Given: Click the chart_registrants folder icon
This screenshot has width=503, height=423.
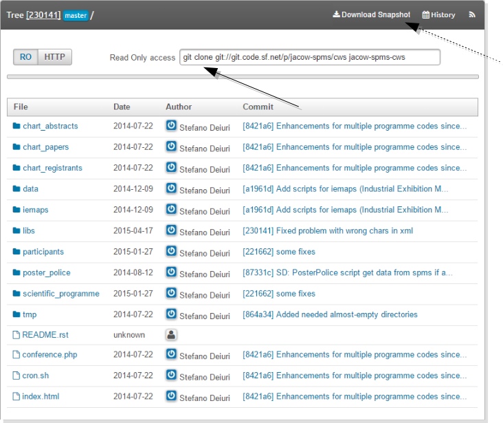Looking at the screenshot, I should coord(16,168).
